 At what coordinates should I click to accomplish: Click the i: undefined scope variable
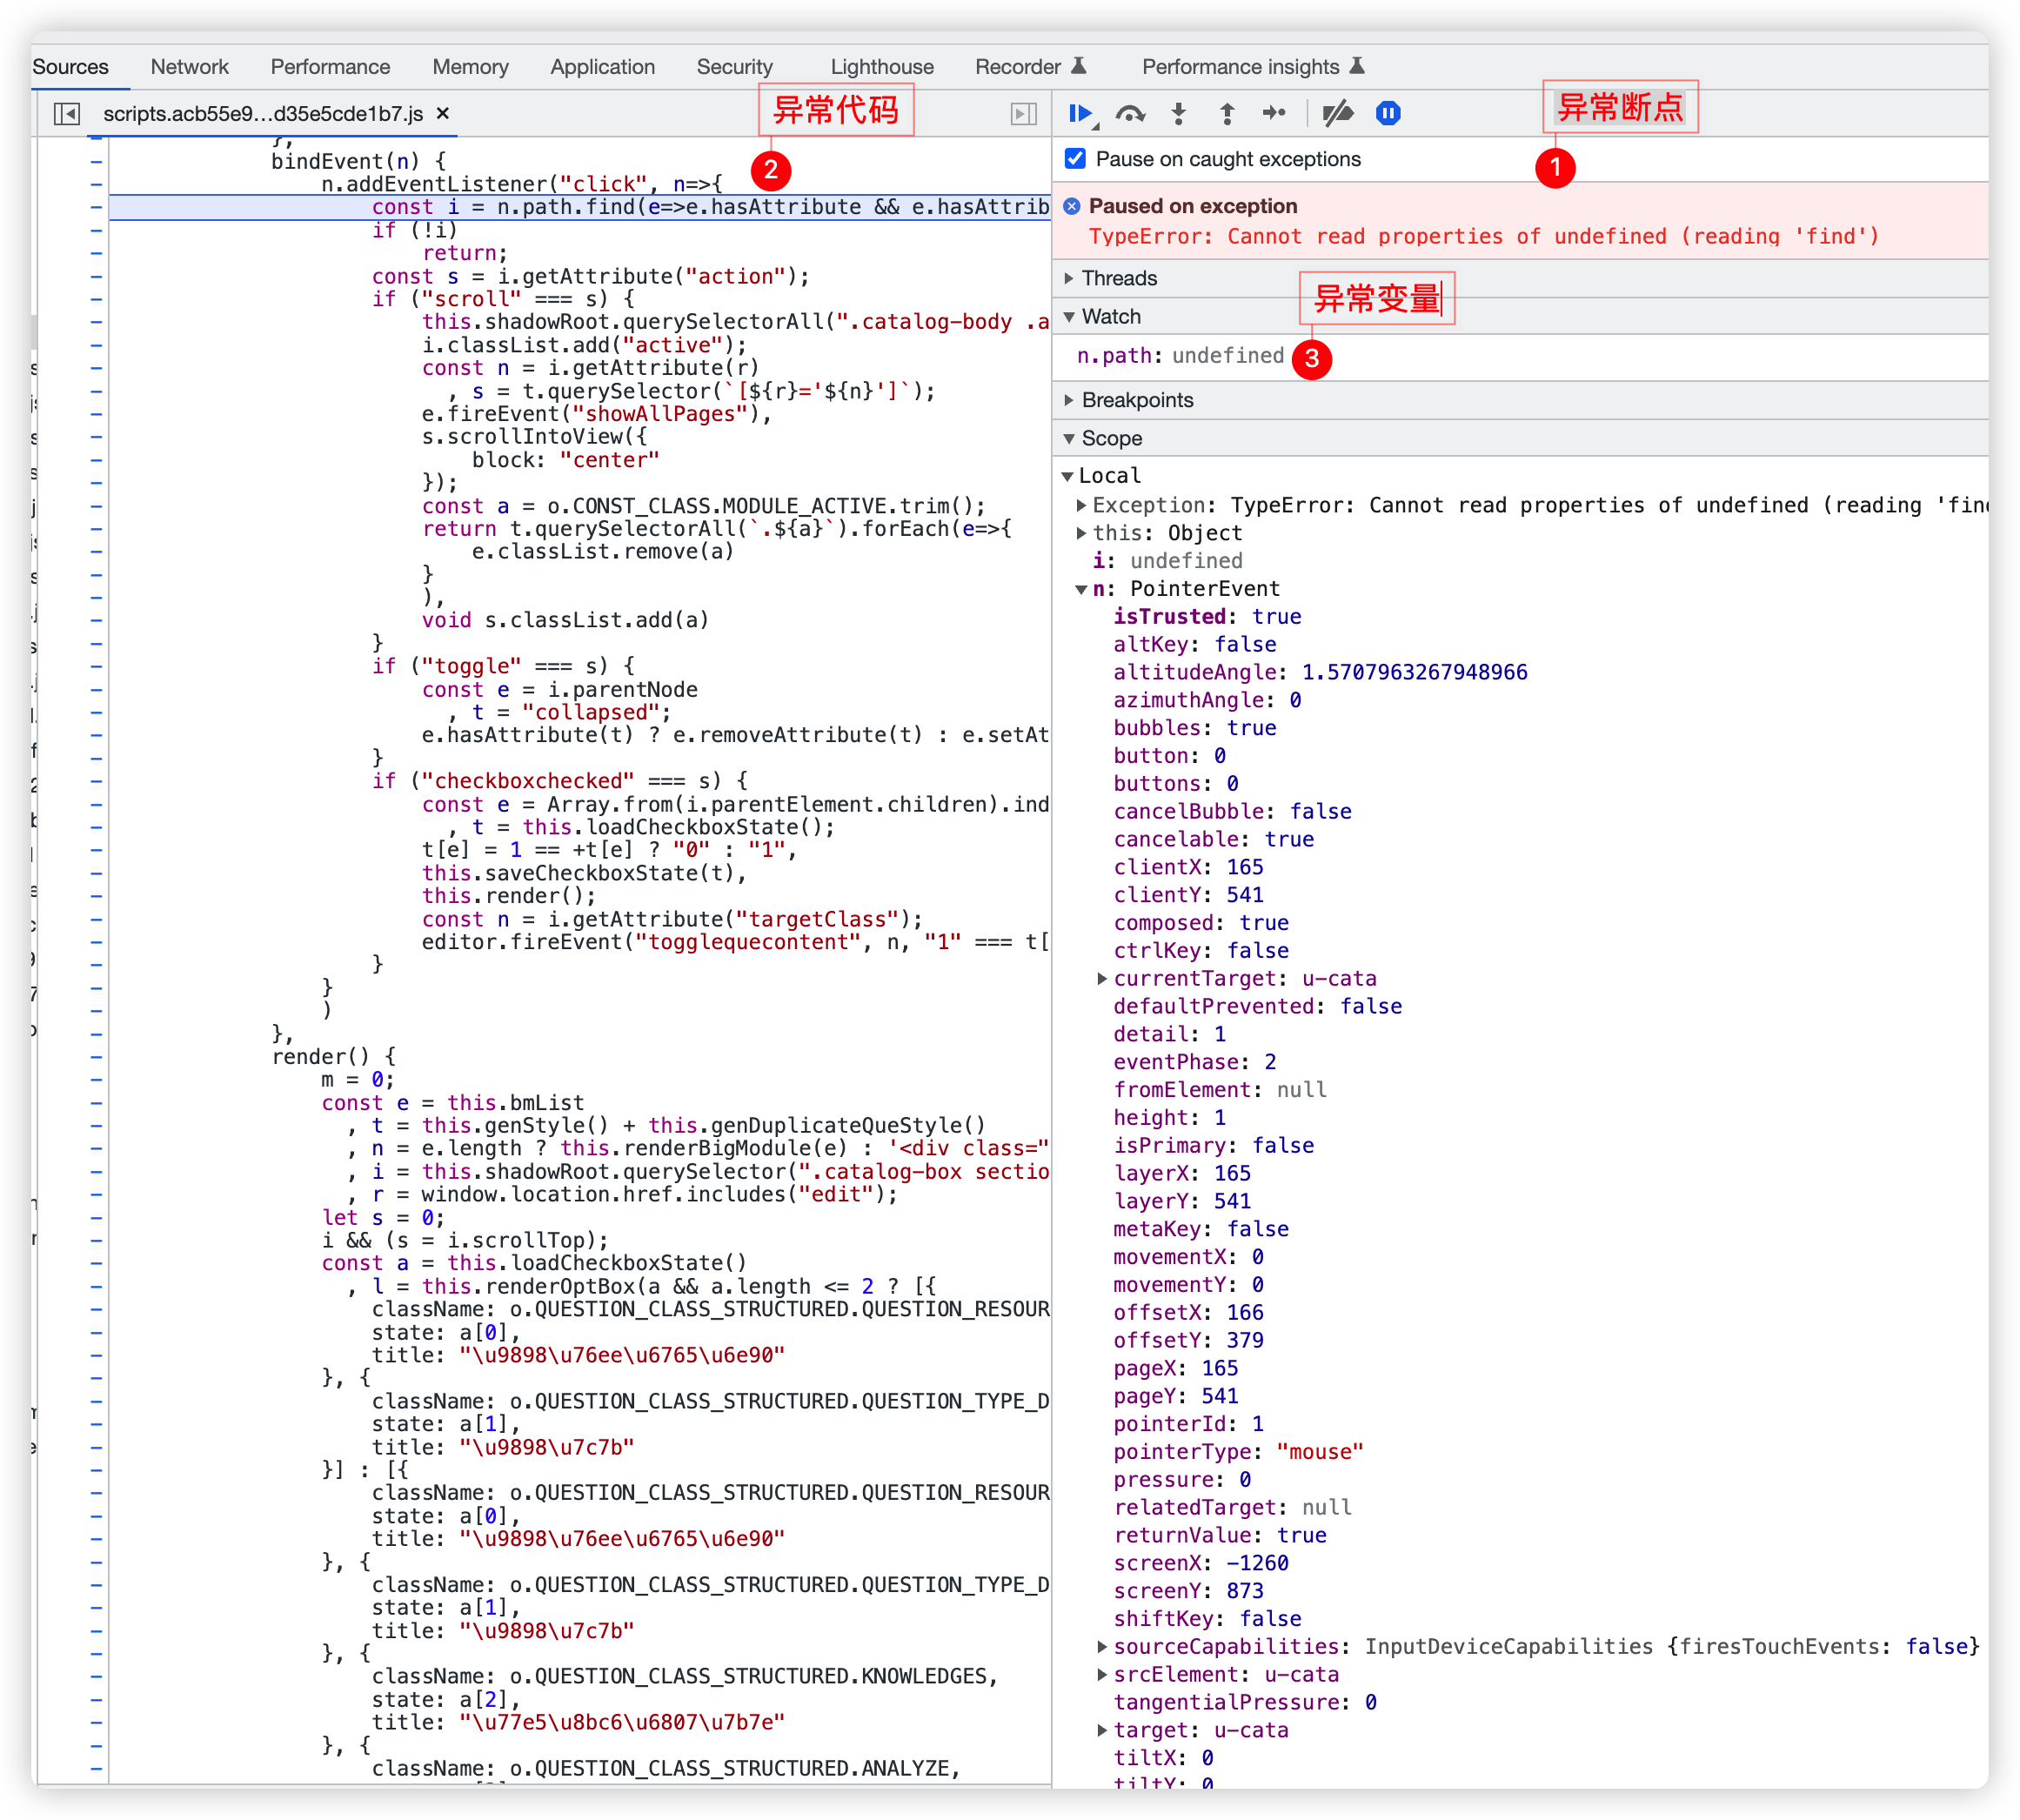(1168, 561)
